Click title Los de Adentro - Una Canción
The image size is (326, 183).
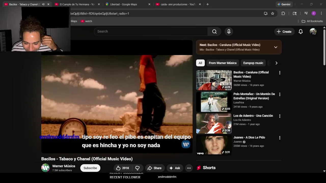tap(253, 116)
